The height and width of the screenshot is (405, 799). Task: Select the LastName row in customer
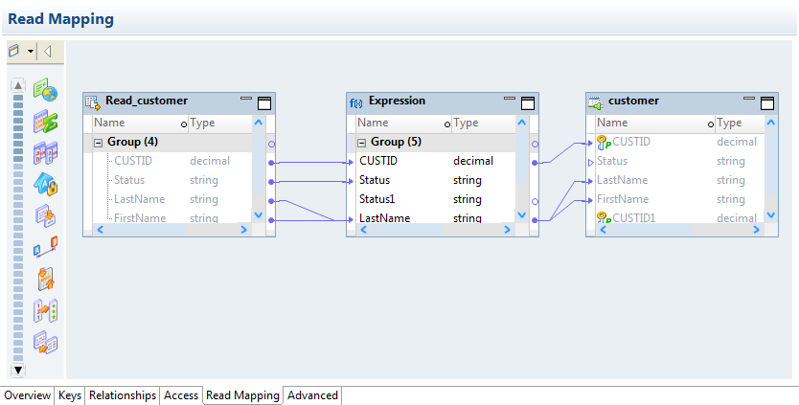point(623,180)
